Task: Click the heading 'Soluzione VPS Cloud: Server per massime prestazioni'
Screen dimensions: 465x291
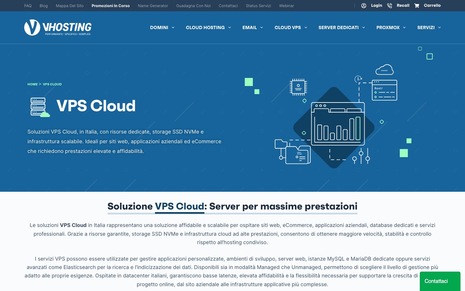Action: [232, 206]
